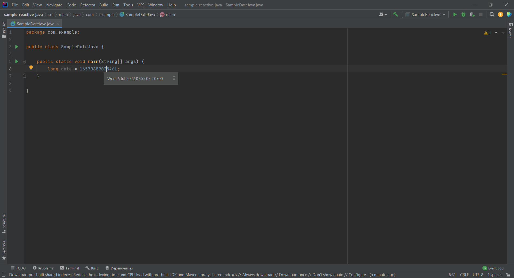Open the user account dropdown icon
Viewport: 514px width, 278px height.
coord(383,14)
